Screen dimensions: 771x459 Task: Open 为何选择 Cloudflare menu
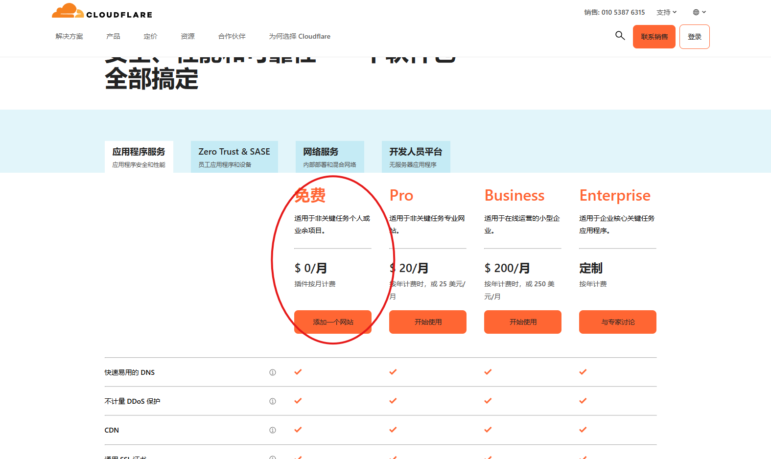click(x=300, y=36)
